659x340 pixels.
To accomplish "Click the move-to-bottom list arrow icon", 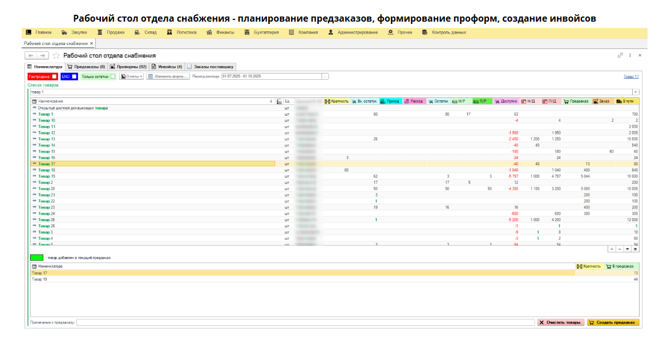I will [635, 249].
